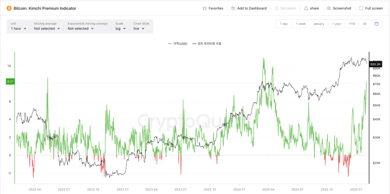Click the Full screen expand icon

pyautogui.click(x=361, y=8)
